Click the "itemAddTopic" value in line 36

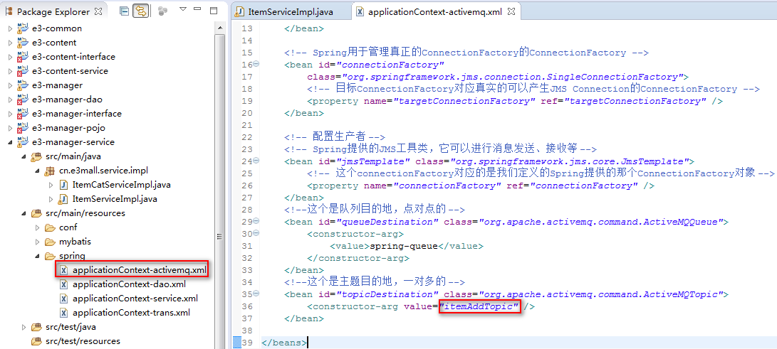[479, 308]
